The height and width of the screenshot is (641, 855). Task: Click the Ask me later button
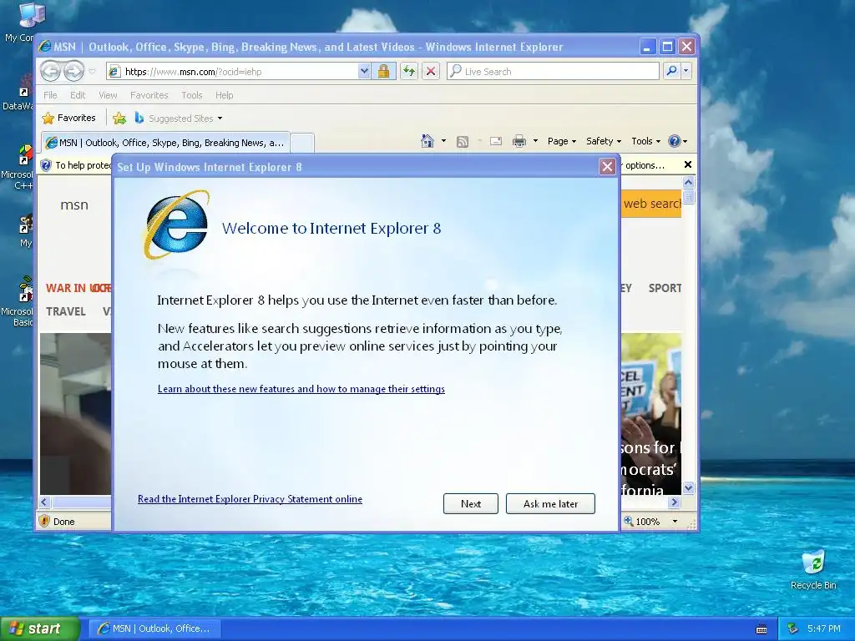(550, 503)
